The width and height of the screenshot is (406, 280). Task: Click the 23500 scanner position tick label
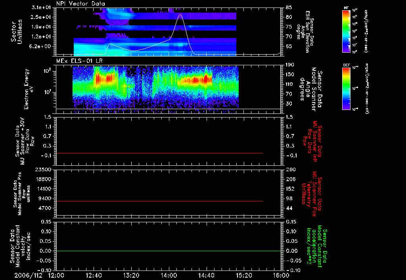pos(43,170)
